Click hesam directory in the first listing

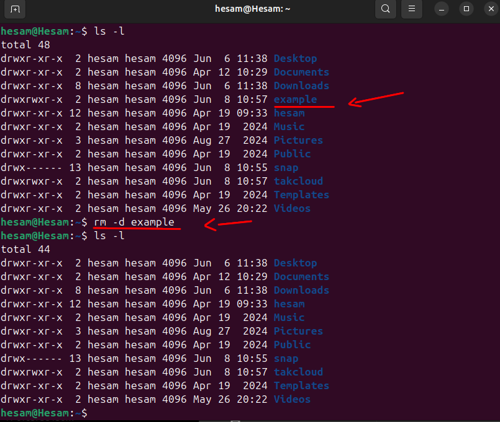coord(289,113)
